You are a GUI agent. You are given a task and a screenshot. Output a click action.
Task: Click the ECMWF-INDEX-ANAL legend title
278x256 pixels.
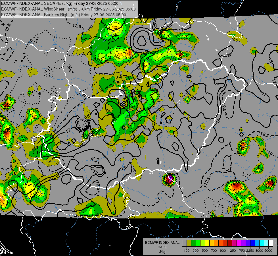(162, 243)
